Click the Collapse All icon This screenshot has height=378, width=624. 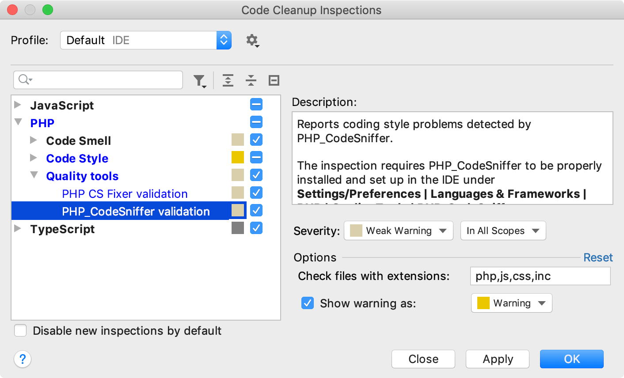(x=251, y=80)
